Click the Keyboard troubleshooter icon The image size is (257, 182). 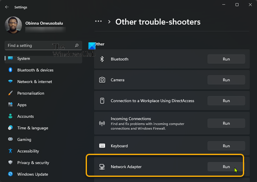(102, 146)
